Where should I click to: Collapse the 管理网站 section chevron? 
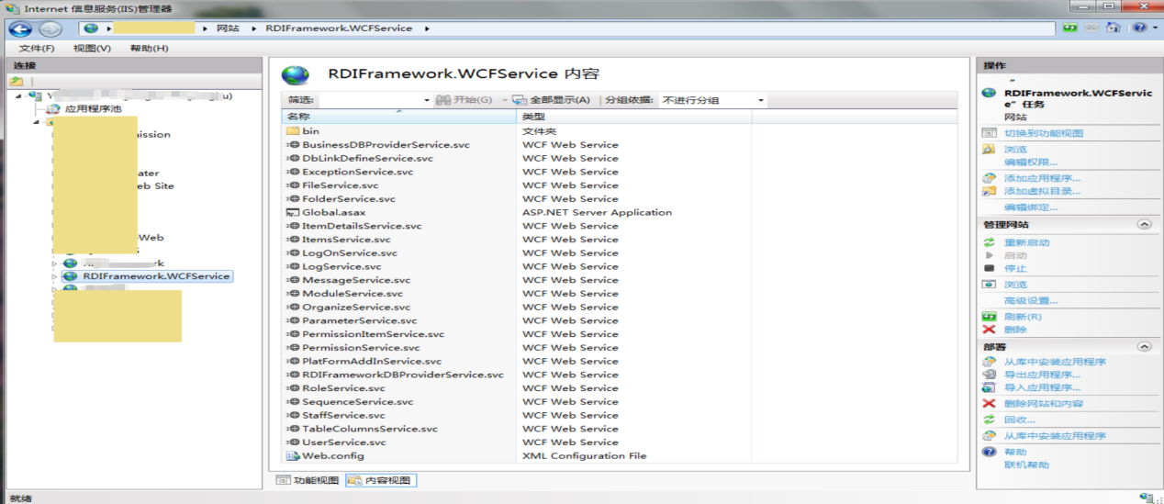[x=1144, y=224]
